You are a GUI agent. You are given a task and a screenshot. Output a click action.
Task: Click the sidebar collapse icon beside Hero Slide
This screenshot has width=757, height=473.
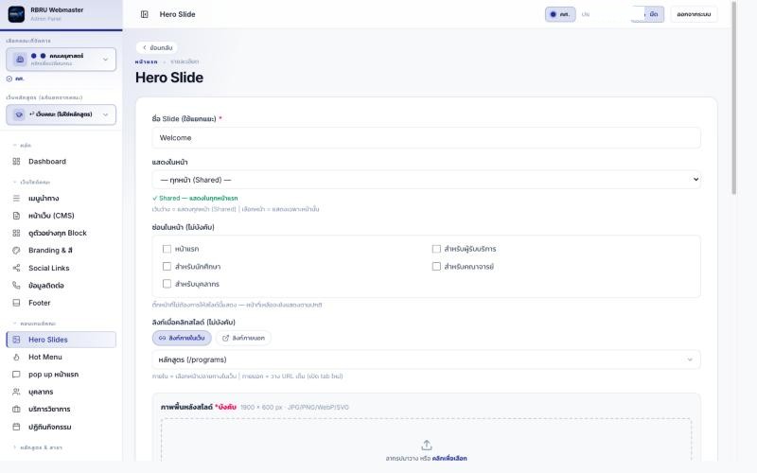click(145, 14)
